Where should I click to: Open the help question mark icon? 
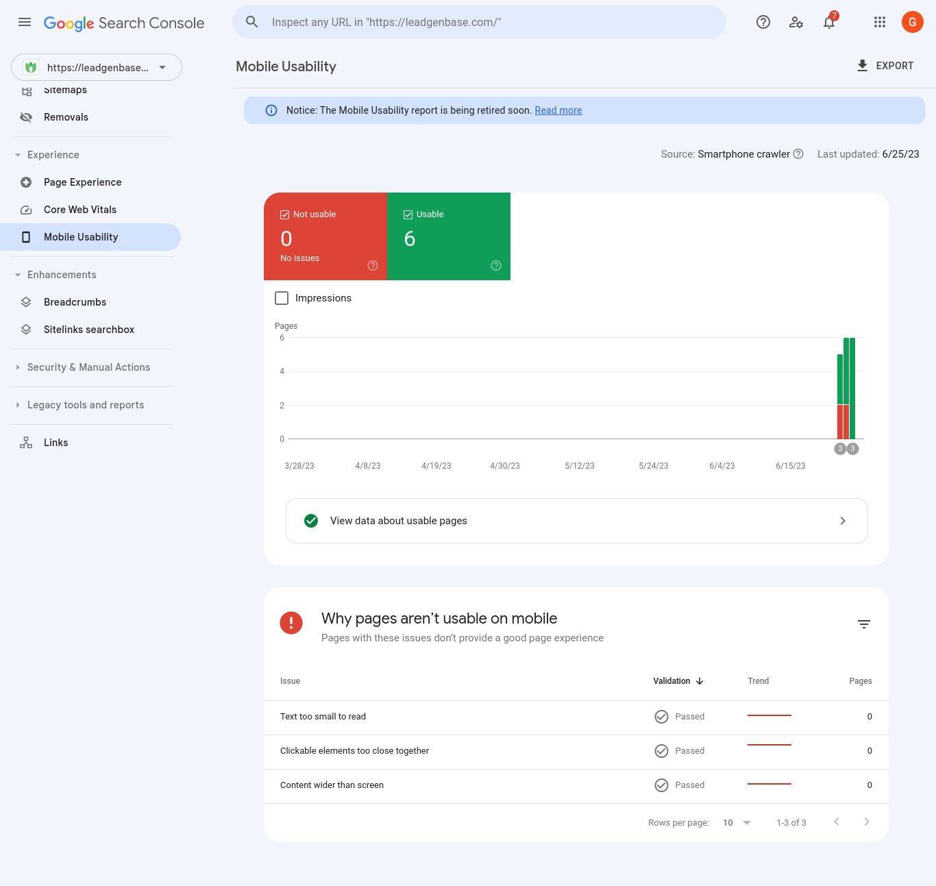pyautogui.click(x=763, y=22)
